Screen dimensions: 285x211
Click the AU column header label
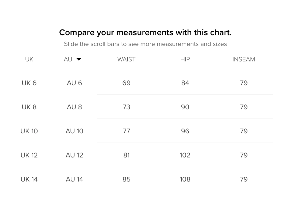click(x=68, y=60)
